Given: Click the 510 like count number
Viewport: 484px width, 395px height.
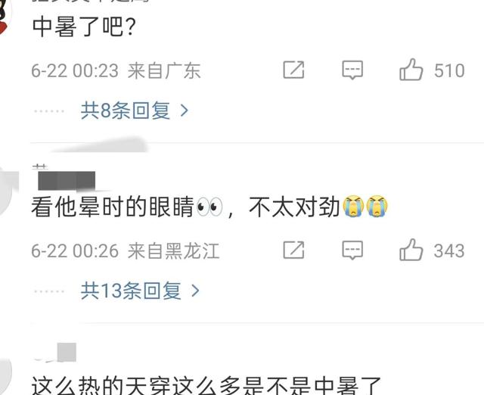Looking at the screenshot, I should [x=449, y=70].
